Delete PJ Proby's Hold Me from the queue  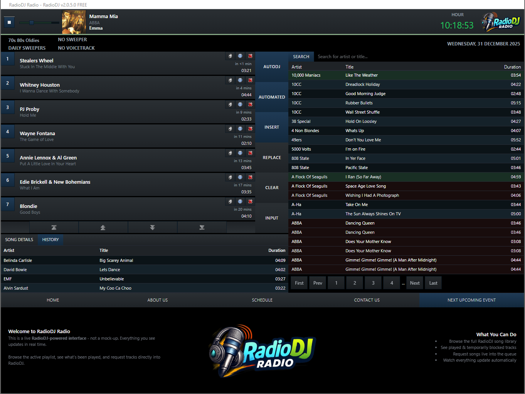pyautogui.click(x=250, y=104)
